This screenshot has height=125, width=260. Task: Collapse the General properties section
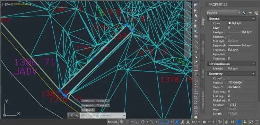[x=253, y=19]
